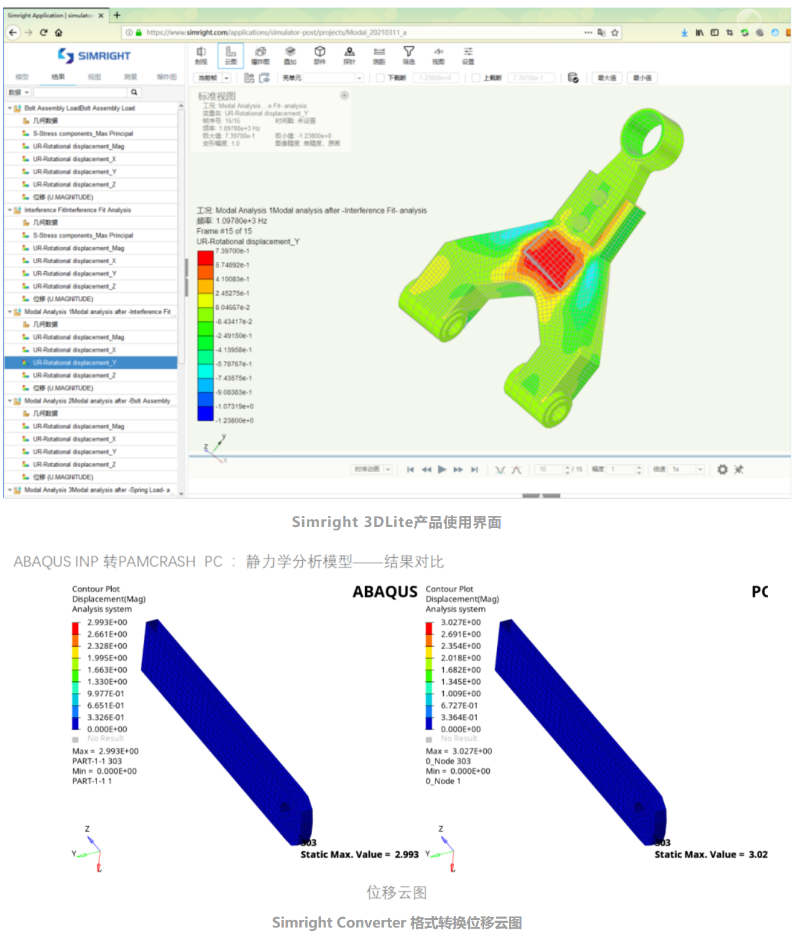Image resolution: width=803 pixels, height=945 pixels.
Task: Enable the 下截断 lower cutoff checkbox
Action: [380, 78]
